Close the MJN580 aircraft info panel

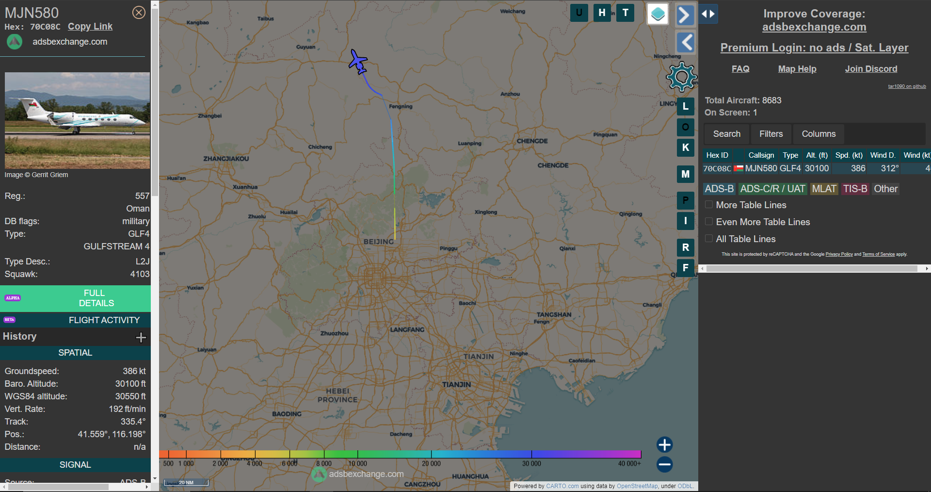point(139,13)
